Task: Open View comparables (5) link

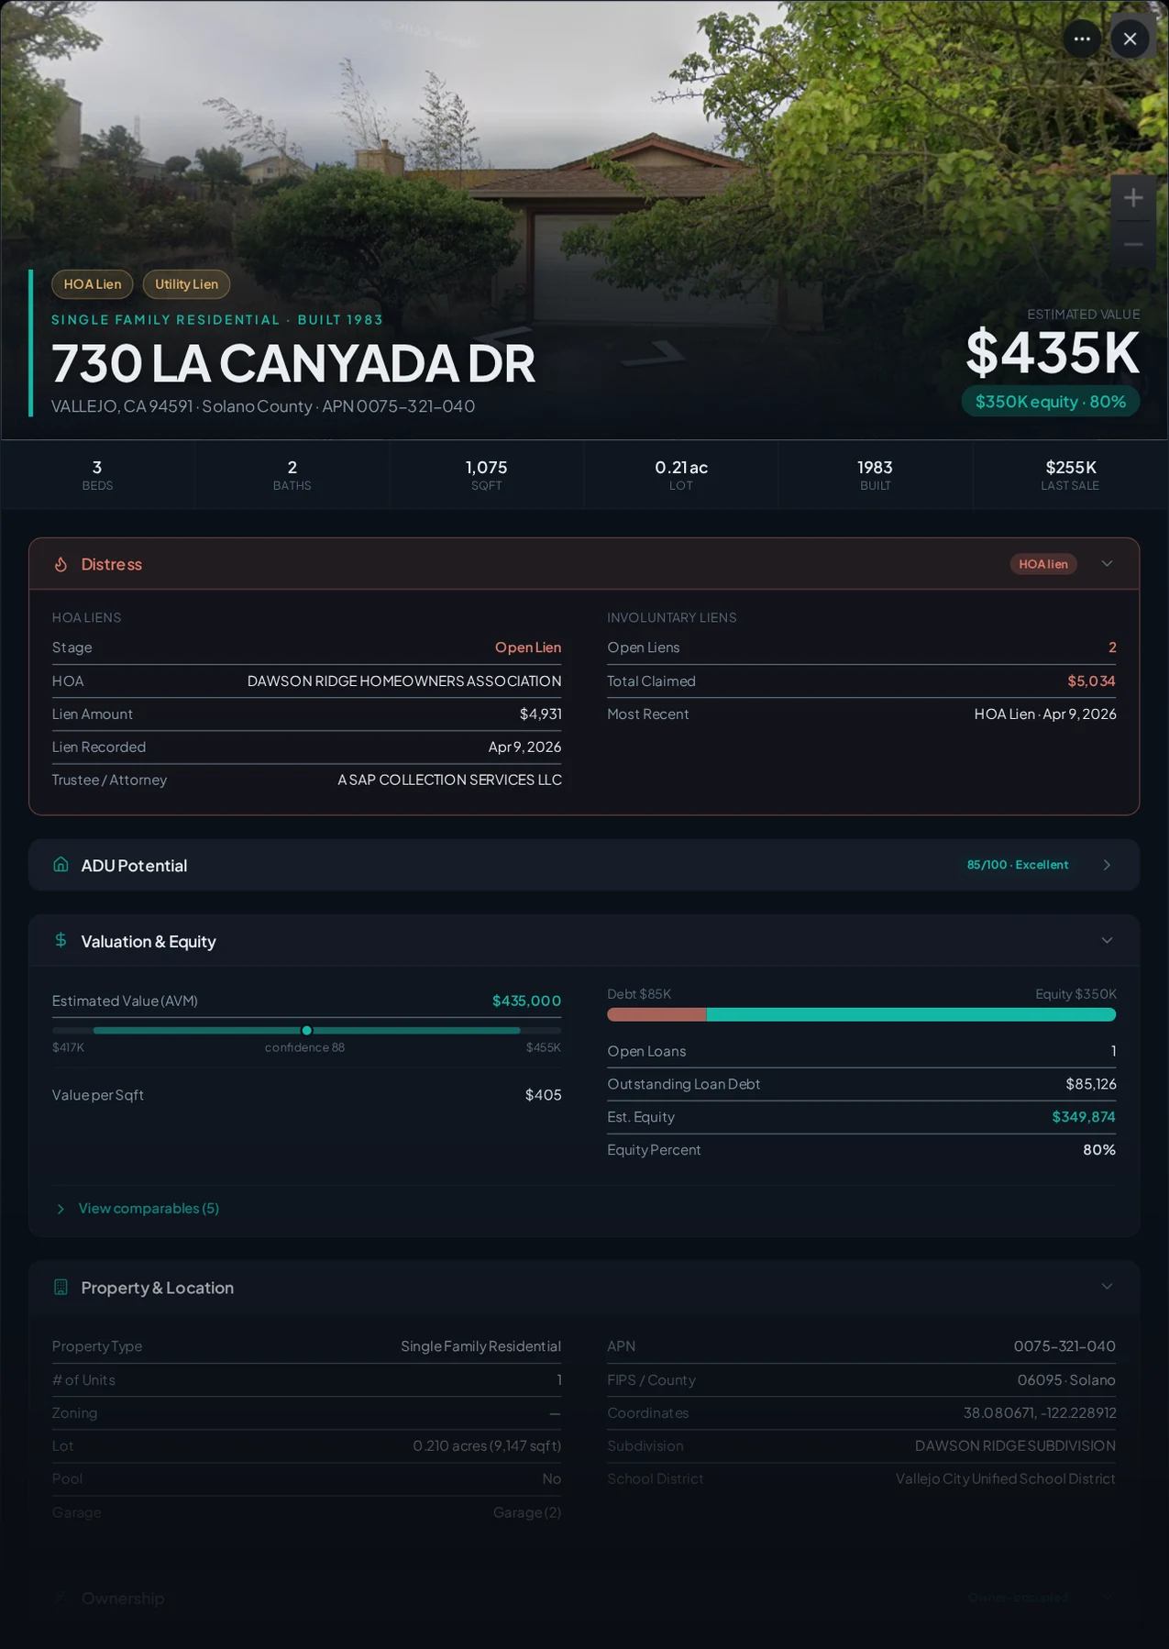Action: coord(149,1208)
